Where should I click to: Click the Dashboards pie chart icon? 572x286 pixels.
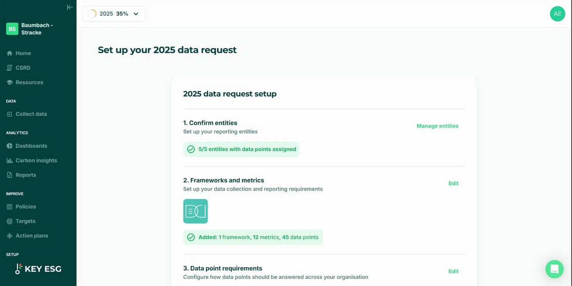coord(10,146)
